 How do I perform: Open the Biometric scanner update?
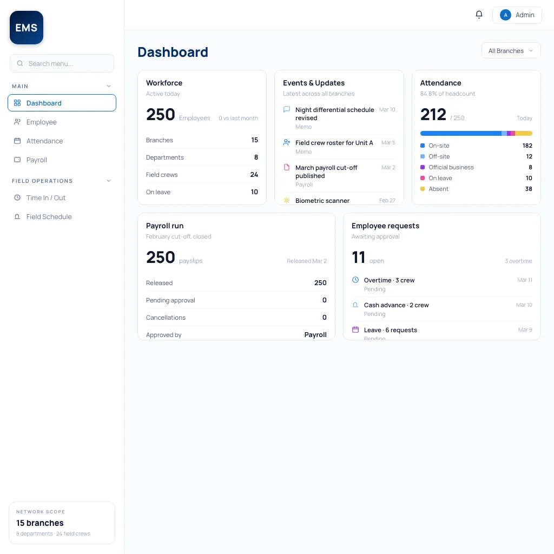(x=339, y=200)
